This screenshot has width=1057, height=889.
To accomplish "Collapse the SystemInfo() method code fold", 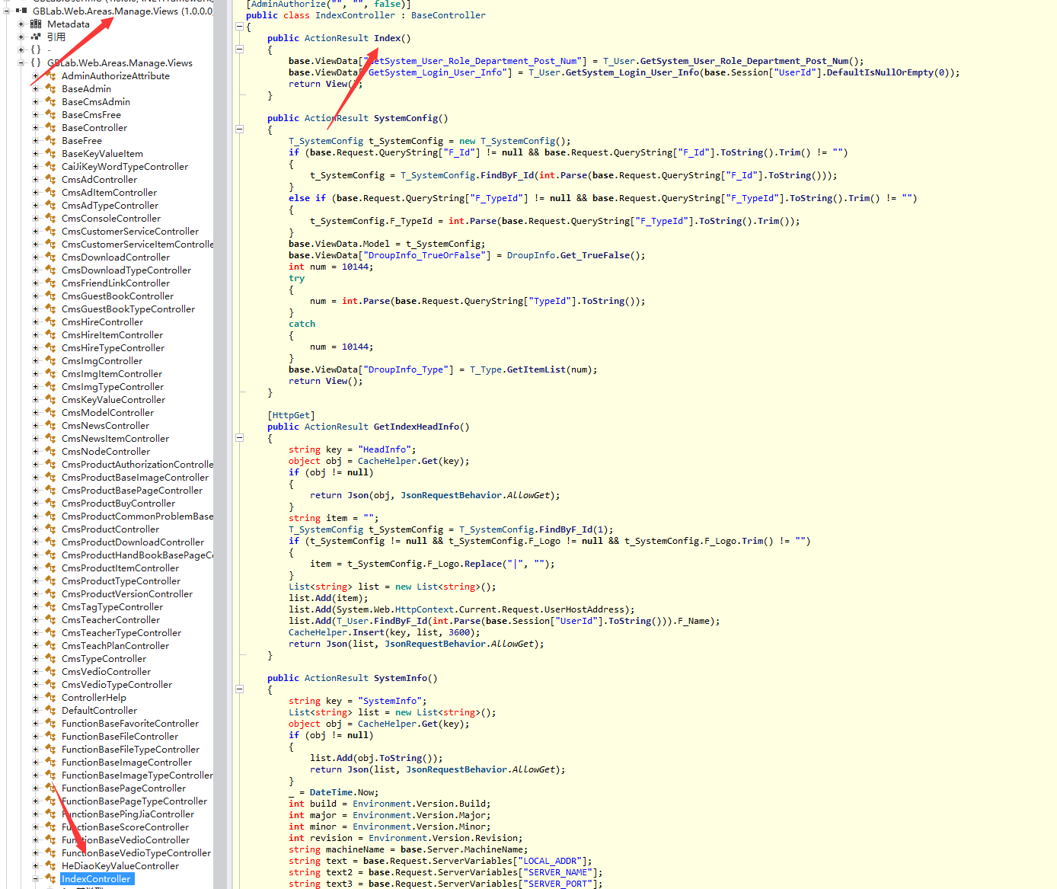I will pyautogui.click(x=239, y=689).
